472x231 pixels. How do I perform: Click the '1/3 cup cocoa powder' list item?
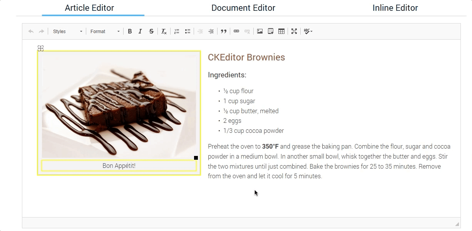[254, 131]
